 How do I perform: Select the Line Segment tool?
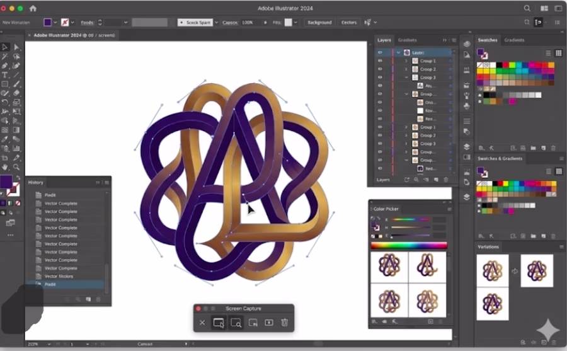[x=16, y=75]
